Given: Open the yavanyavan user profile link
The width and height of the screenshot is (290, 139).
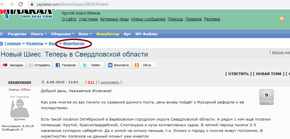Looking at the screenshot, I should tap(20, 82).
